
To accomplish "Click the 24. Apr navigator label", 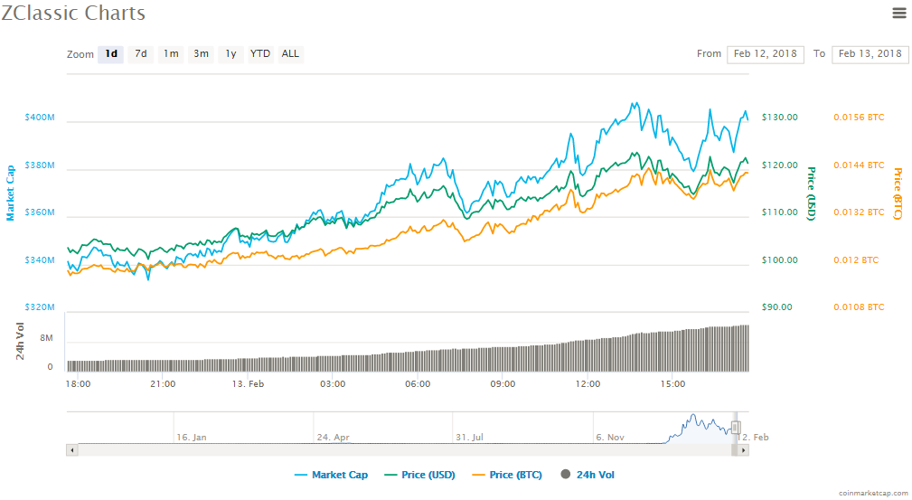I will point(333,437).
